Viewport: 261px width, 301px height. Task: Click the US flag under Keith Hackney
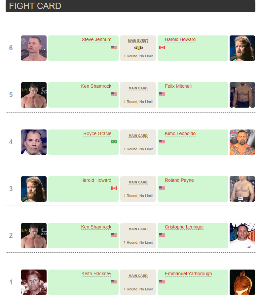point(114,282)
